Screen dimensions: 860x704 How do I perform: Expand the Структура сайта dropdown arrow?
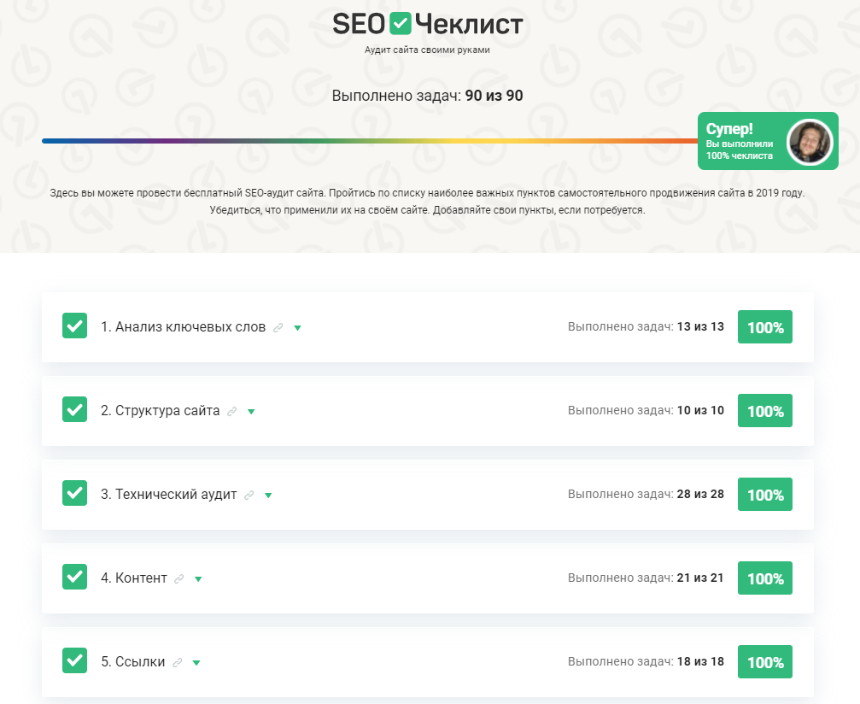click(251, 412)
